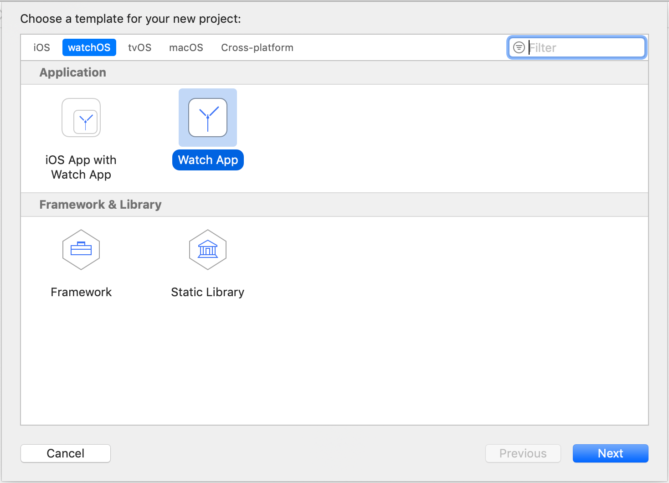Switch to the tvOS tab
669x483 pixels.
coord(139,47)
